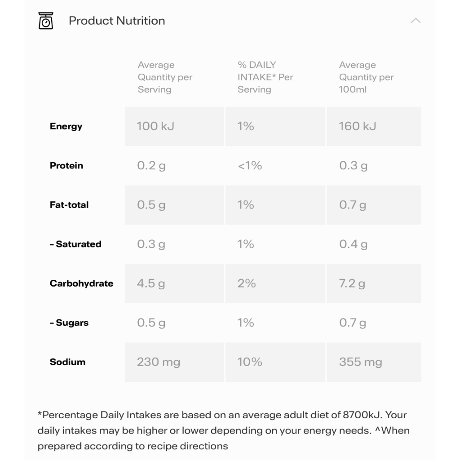
Task: Click the 100 kJ energy per serving cell
Action: [x=174, y=126]
